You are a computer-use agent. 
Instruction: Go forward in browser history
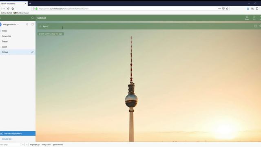coord(4,9)
